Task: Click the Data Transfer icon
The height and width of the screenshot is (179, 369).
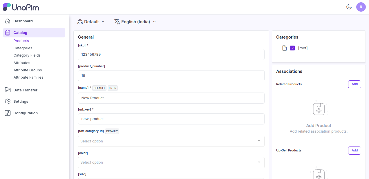Action: coord(8,90)
